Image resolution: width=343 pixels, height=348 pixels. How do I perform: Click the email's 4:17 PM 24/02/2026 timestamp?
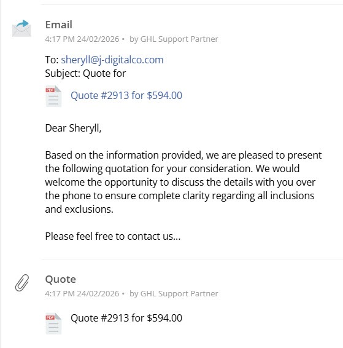(x=82, y=39)
